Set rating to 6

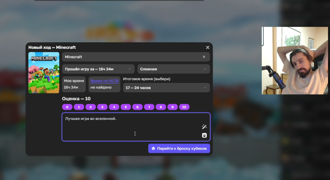pyautogui.click(x=137, y=107)
